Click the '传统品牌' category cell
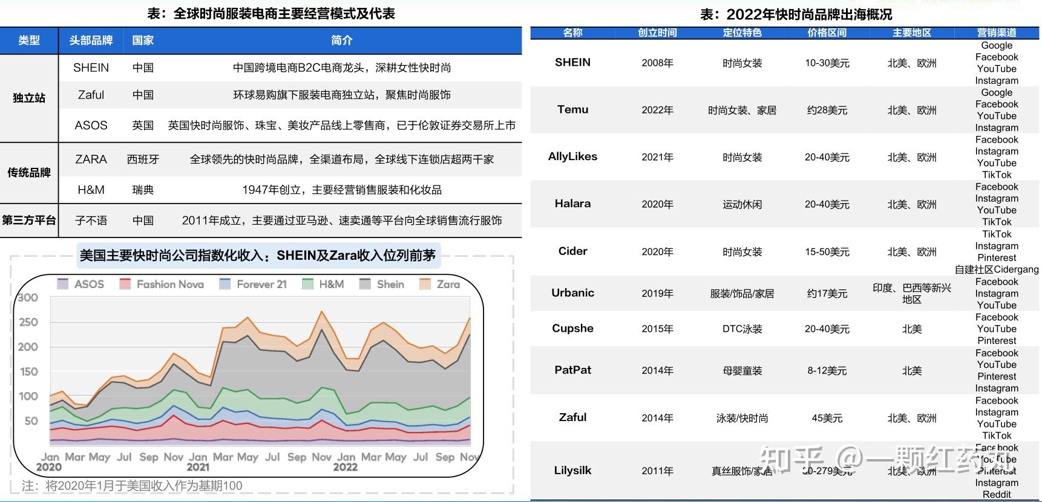The height and width of the screenshot is (502, 1042). pos(29,173)
